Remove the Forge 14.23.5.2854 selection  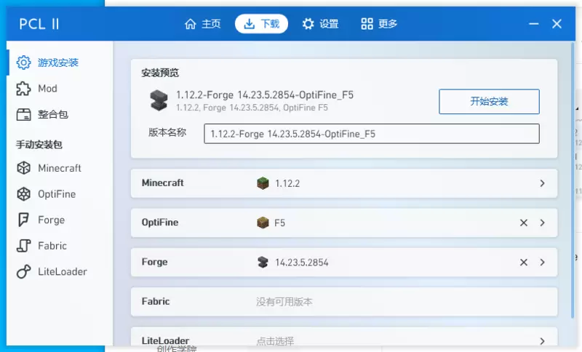pos(524,263)
